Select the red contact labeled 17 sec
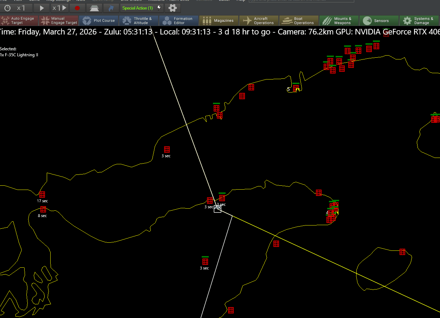Image resolution: width=440 pixels, height=318 pixels. tap(42, 195)
